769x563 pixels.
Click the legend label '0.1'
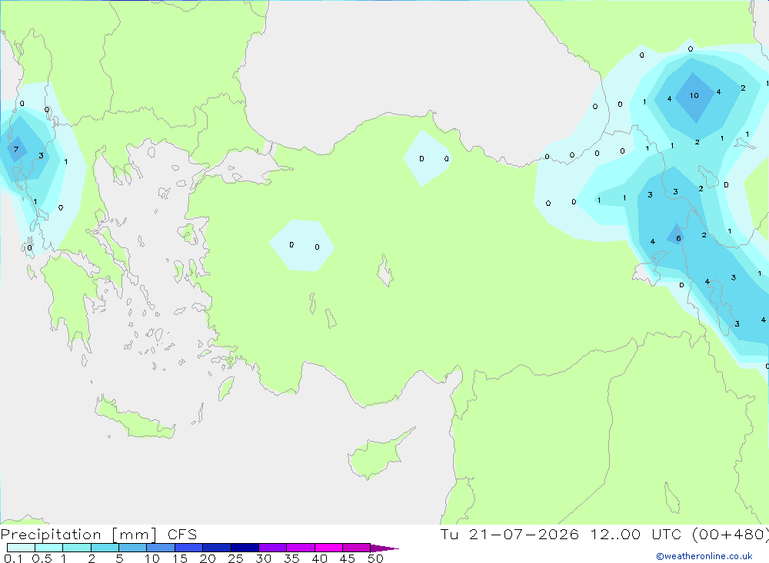click(x=13, y=558)
